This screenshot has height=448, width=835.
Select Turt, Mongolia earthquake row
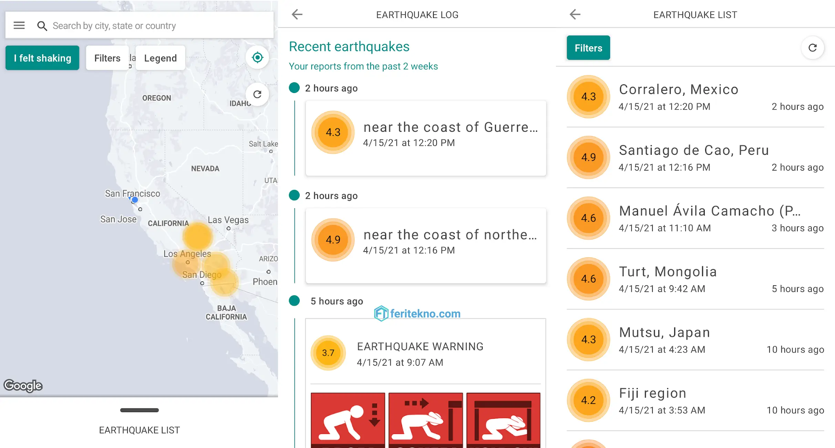click(x=695, y=279)
